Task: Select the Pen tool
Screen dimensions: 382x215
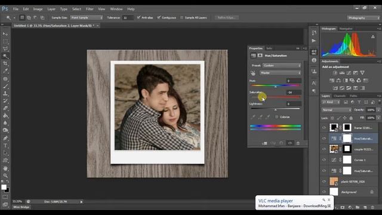Action: point(5,138)
